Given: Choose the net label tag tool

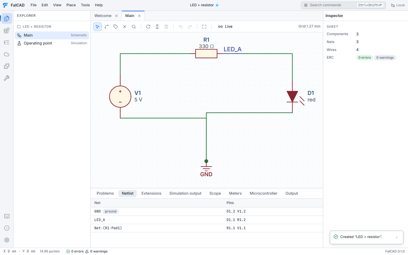Looking at the screenshot, I should (116, 27).
